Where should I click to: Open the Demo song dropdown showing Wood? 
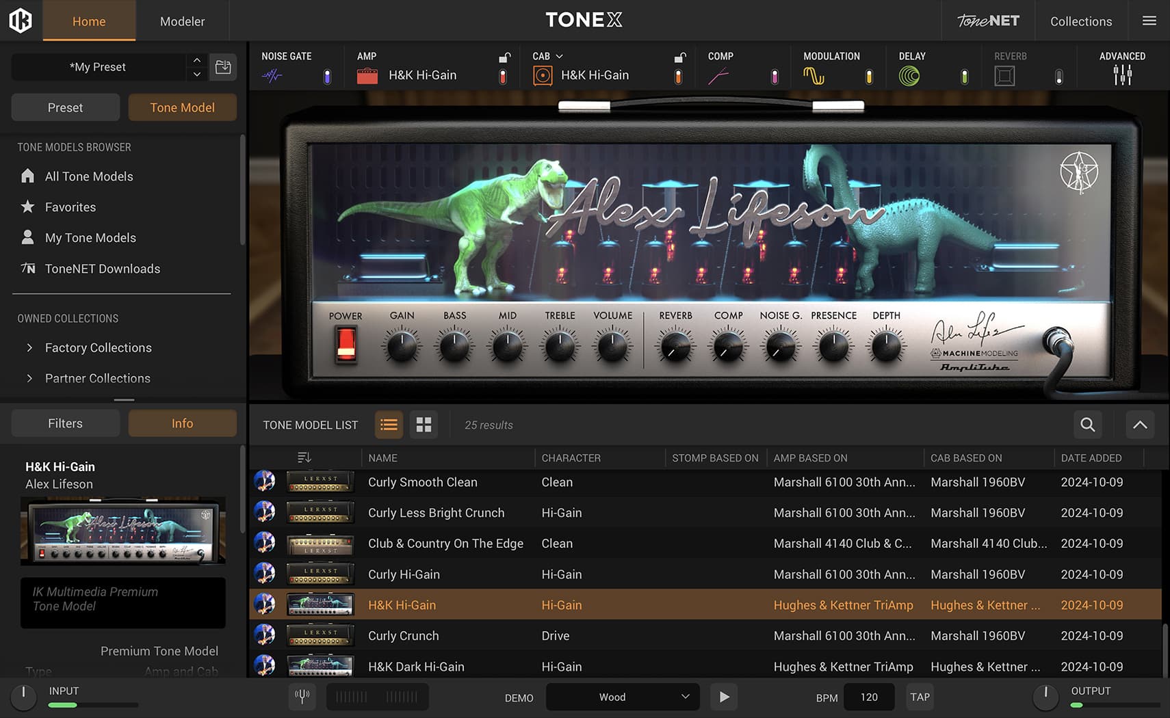(x=621, y=696)
